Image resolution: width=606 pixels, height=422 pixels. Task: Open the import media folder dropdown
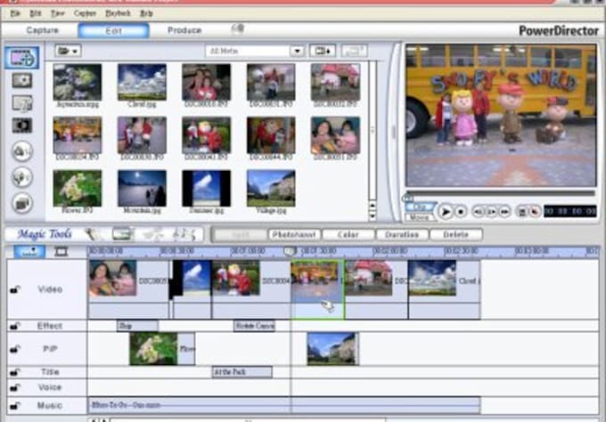[x=68, y=51]
